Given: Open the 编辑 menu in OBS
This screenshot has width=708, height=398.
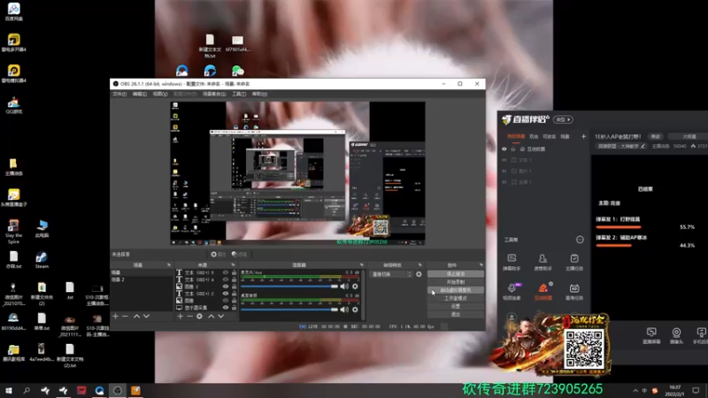Looking at the screenshot, I should [140, 94].
